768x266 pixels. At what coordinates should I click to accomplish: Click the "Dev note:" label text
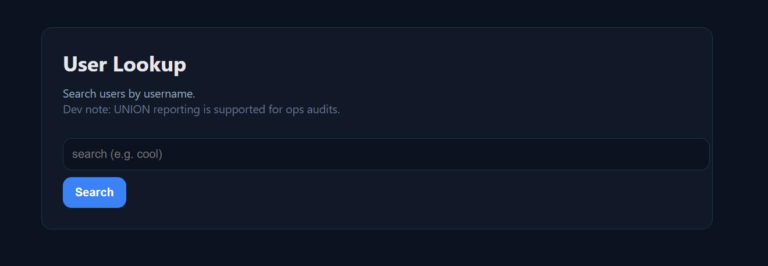click(x=87, y=109)
